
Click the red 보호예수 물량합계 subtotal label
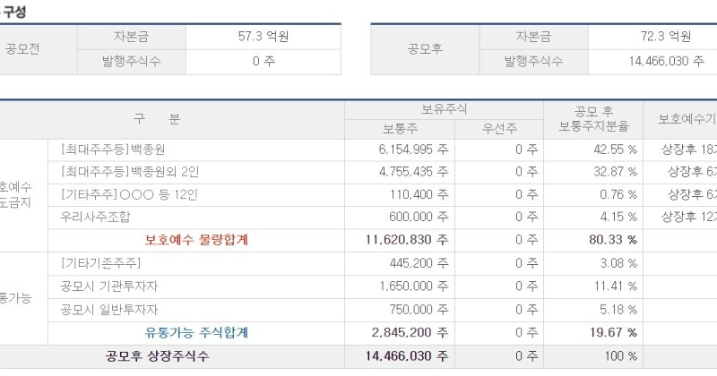pos(196,240)
